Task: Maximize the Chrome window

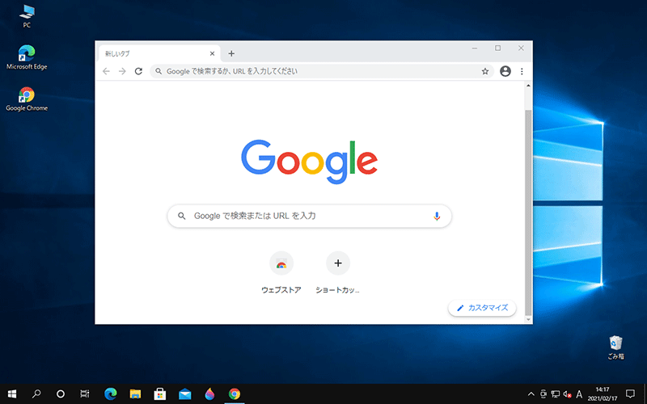Action: pyautogui.click(x=498, y=48)
